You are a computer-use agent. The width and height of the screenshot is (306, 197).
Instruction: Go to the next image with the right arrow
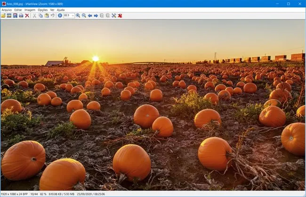(x=96, y=16)
